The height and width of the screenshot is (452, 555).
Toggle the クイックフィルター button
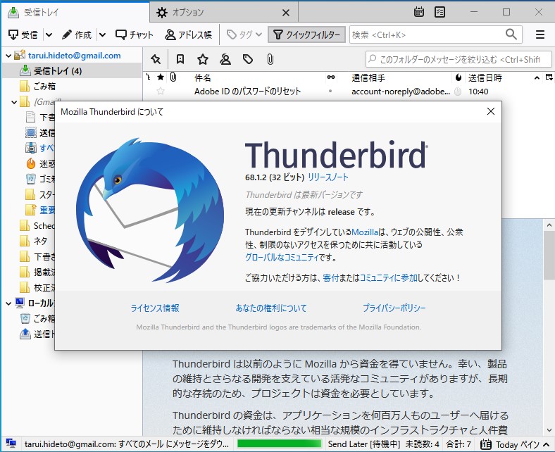click(306, 34)
